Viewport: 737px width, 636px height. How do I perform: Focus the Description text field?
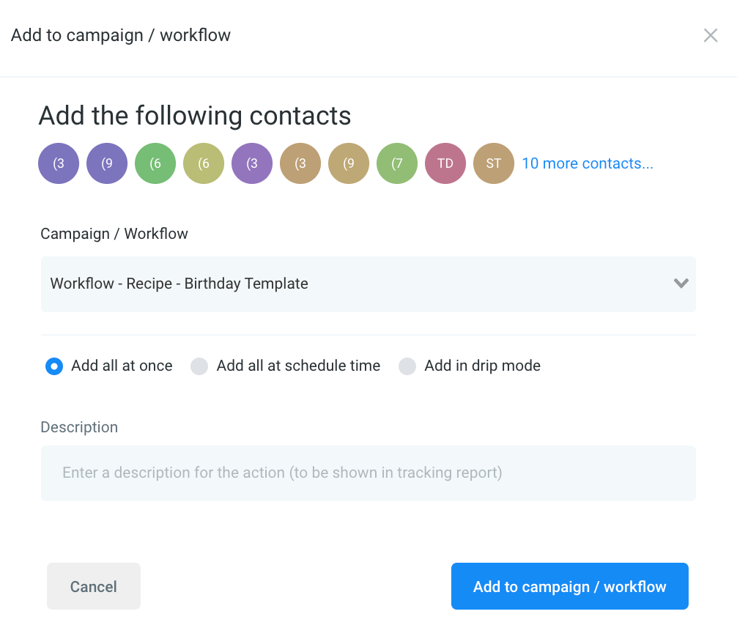(x=368, y=473)
